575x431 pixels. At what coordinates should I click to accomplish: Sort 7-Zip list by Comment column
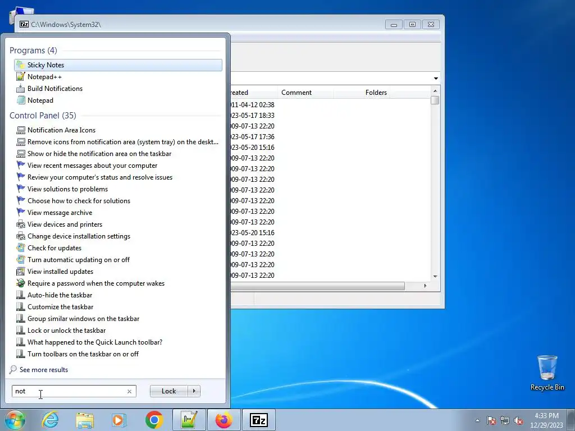tap(305, 93)
